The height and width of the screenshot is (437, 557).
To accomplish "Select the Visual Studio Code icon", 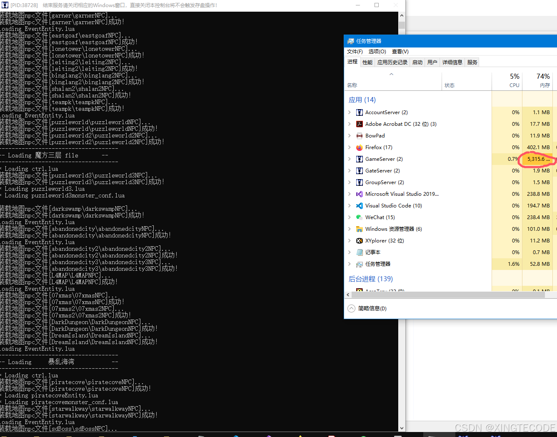I will coord(359,206).
